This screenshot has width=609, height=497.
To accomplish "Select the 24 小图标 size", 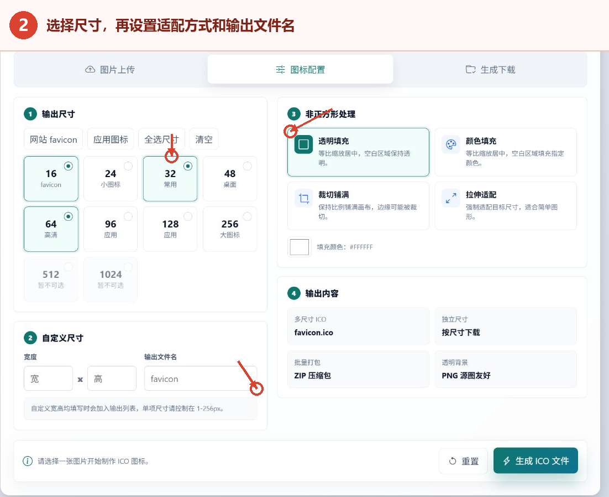I will [x=111, y=179].
